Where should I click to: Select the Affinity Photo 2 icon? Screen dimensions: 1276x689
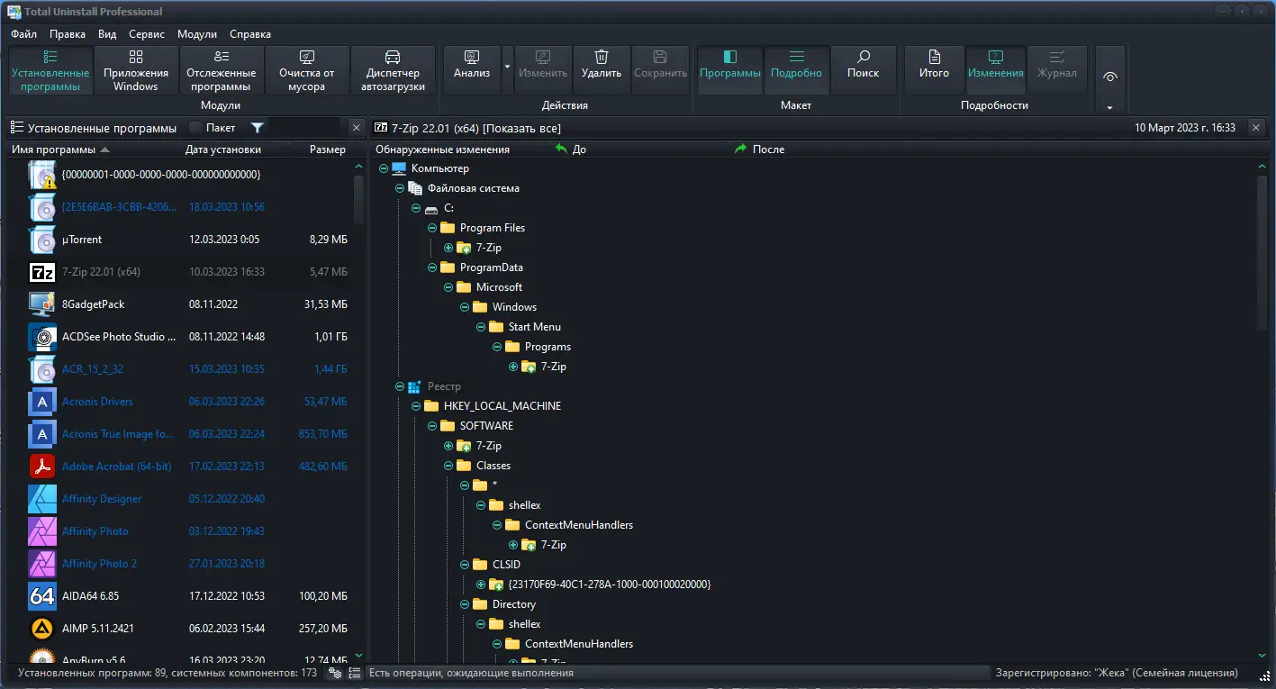(x=42, y=564)
